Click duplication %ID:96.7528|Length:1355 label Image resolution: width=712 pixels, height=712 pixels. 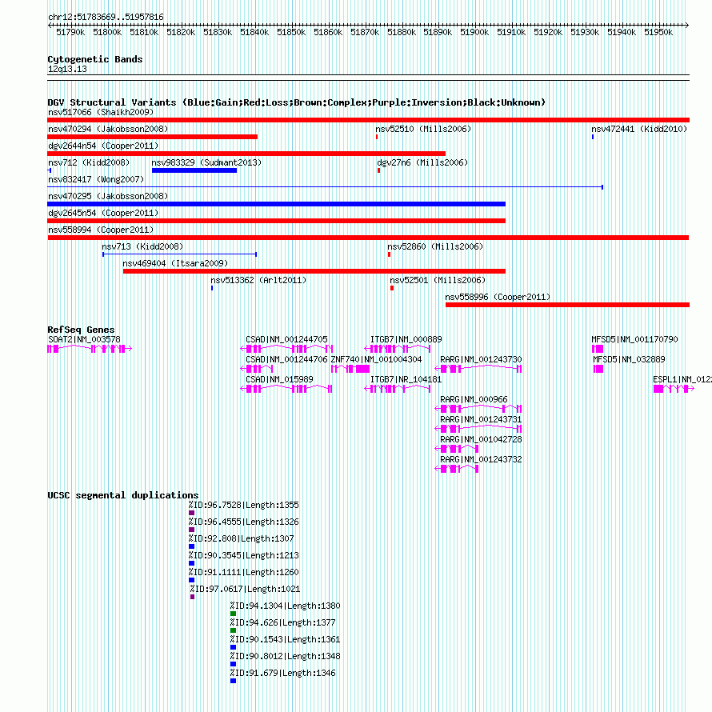(244, 505)
